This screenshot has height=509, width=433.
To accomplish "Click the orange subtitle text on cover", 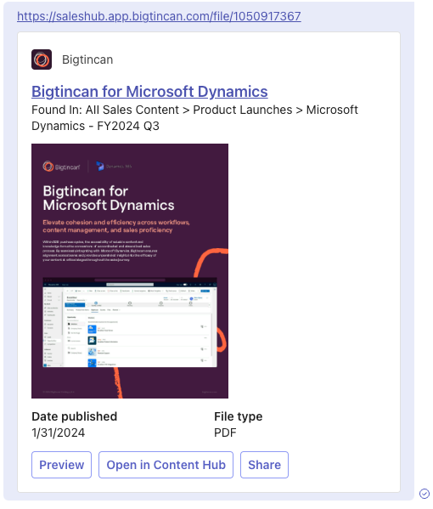I will tap(116, 226).
